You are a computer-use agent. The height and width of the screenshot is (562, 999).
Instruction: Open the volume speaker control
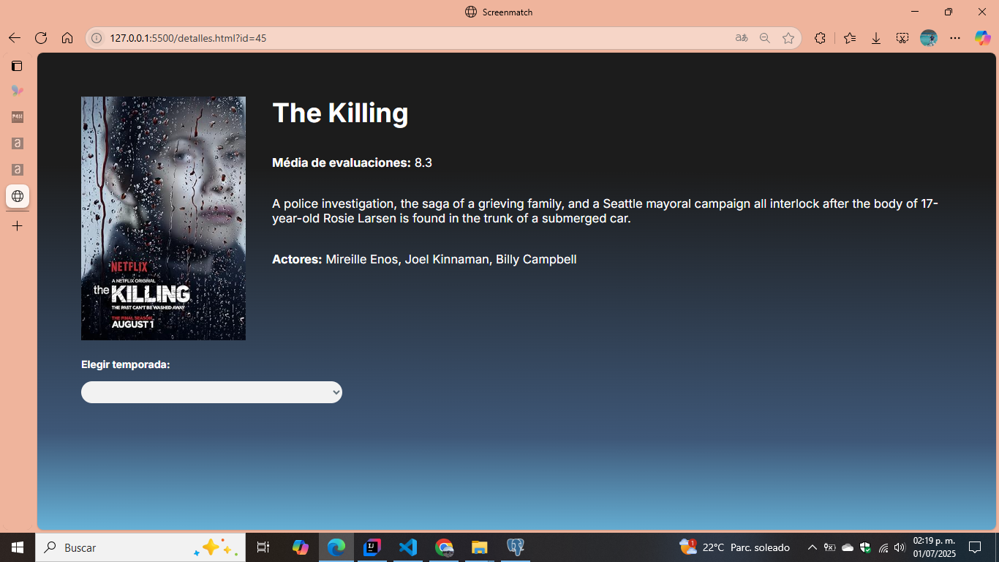900,547
